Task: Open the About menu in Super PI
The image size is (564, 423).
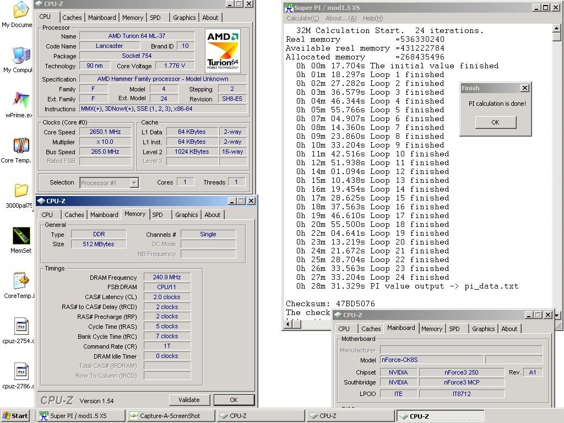Action: (341, 18)
